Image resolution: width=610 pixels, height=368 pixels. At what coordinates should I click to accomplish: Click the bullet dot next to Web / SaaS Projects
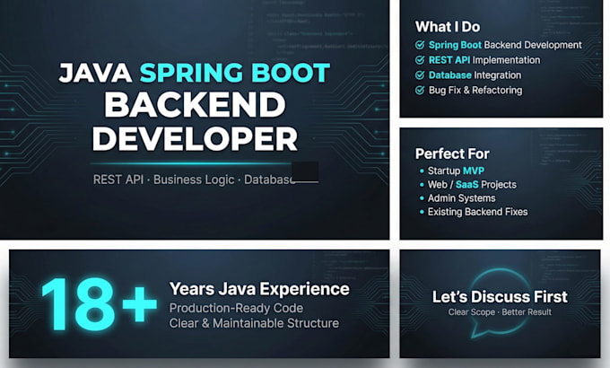422,185
